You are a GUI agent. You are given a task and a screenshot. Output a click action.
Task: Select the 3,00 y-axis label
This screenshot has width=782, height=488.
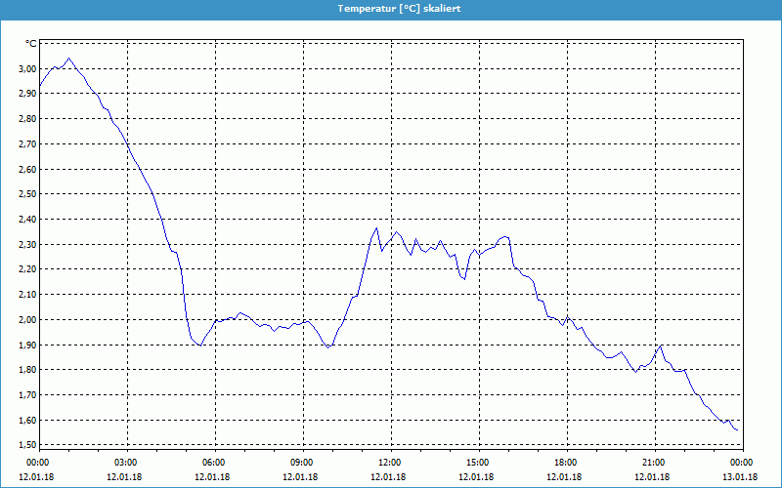point(25,69)
